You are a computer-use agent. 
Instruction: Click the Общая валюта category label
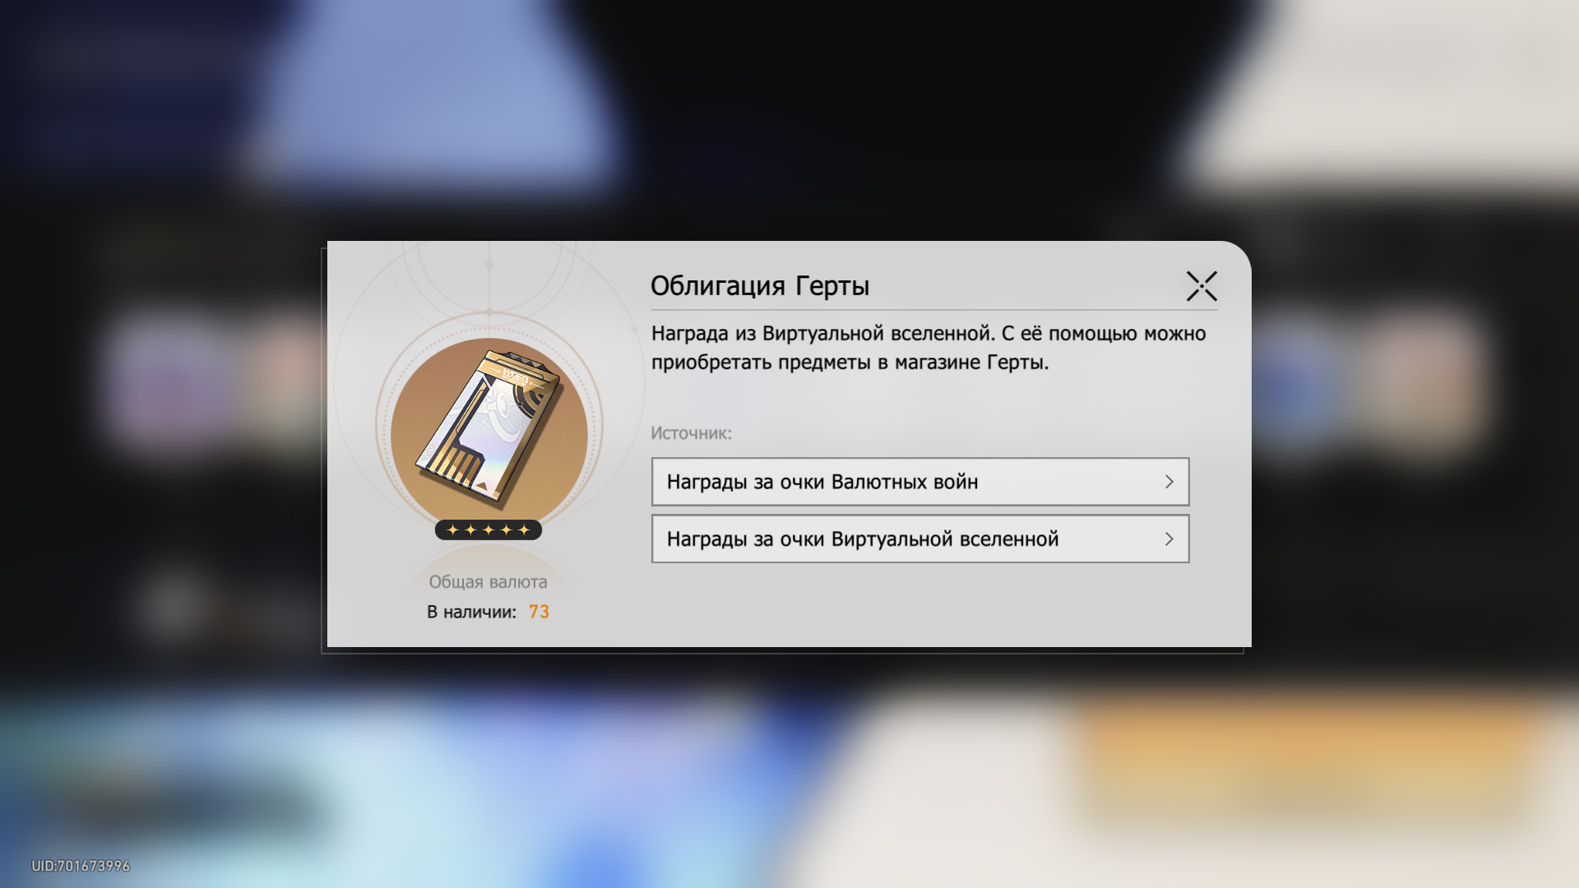pos(488,582)
